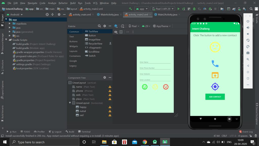The width and height of the screenshot is (259, 146).
Task: Search the Palette with the magnifier icon
Action: pos(100,26)
